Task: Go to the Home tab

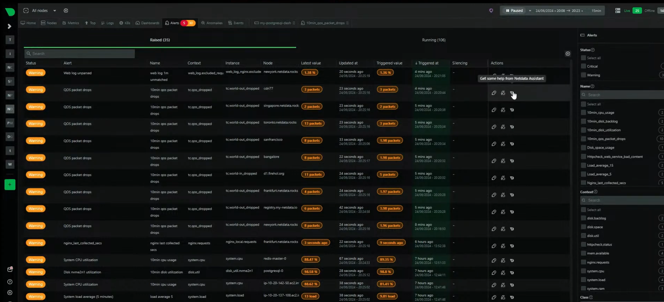Action: coord(28,23)
